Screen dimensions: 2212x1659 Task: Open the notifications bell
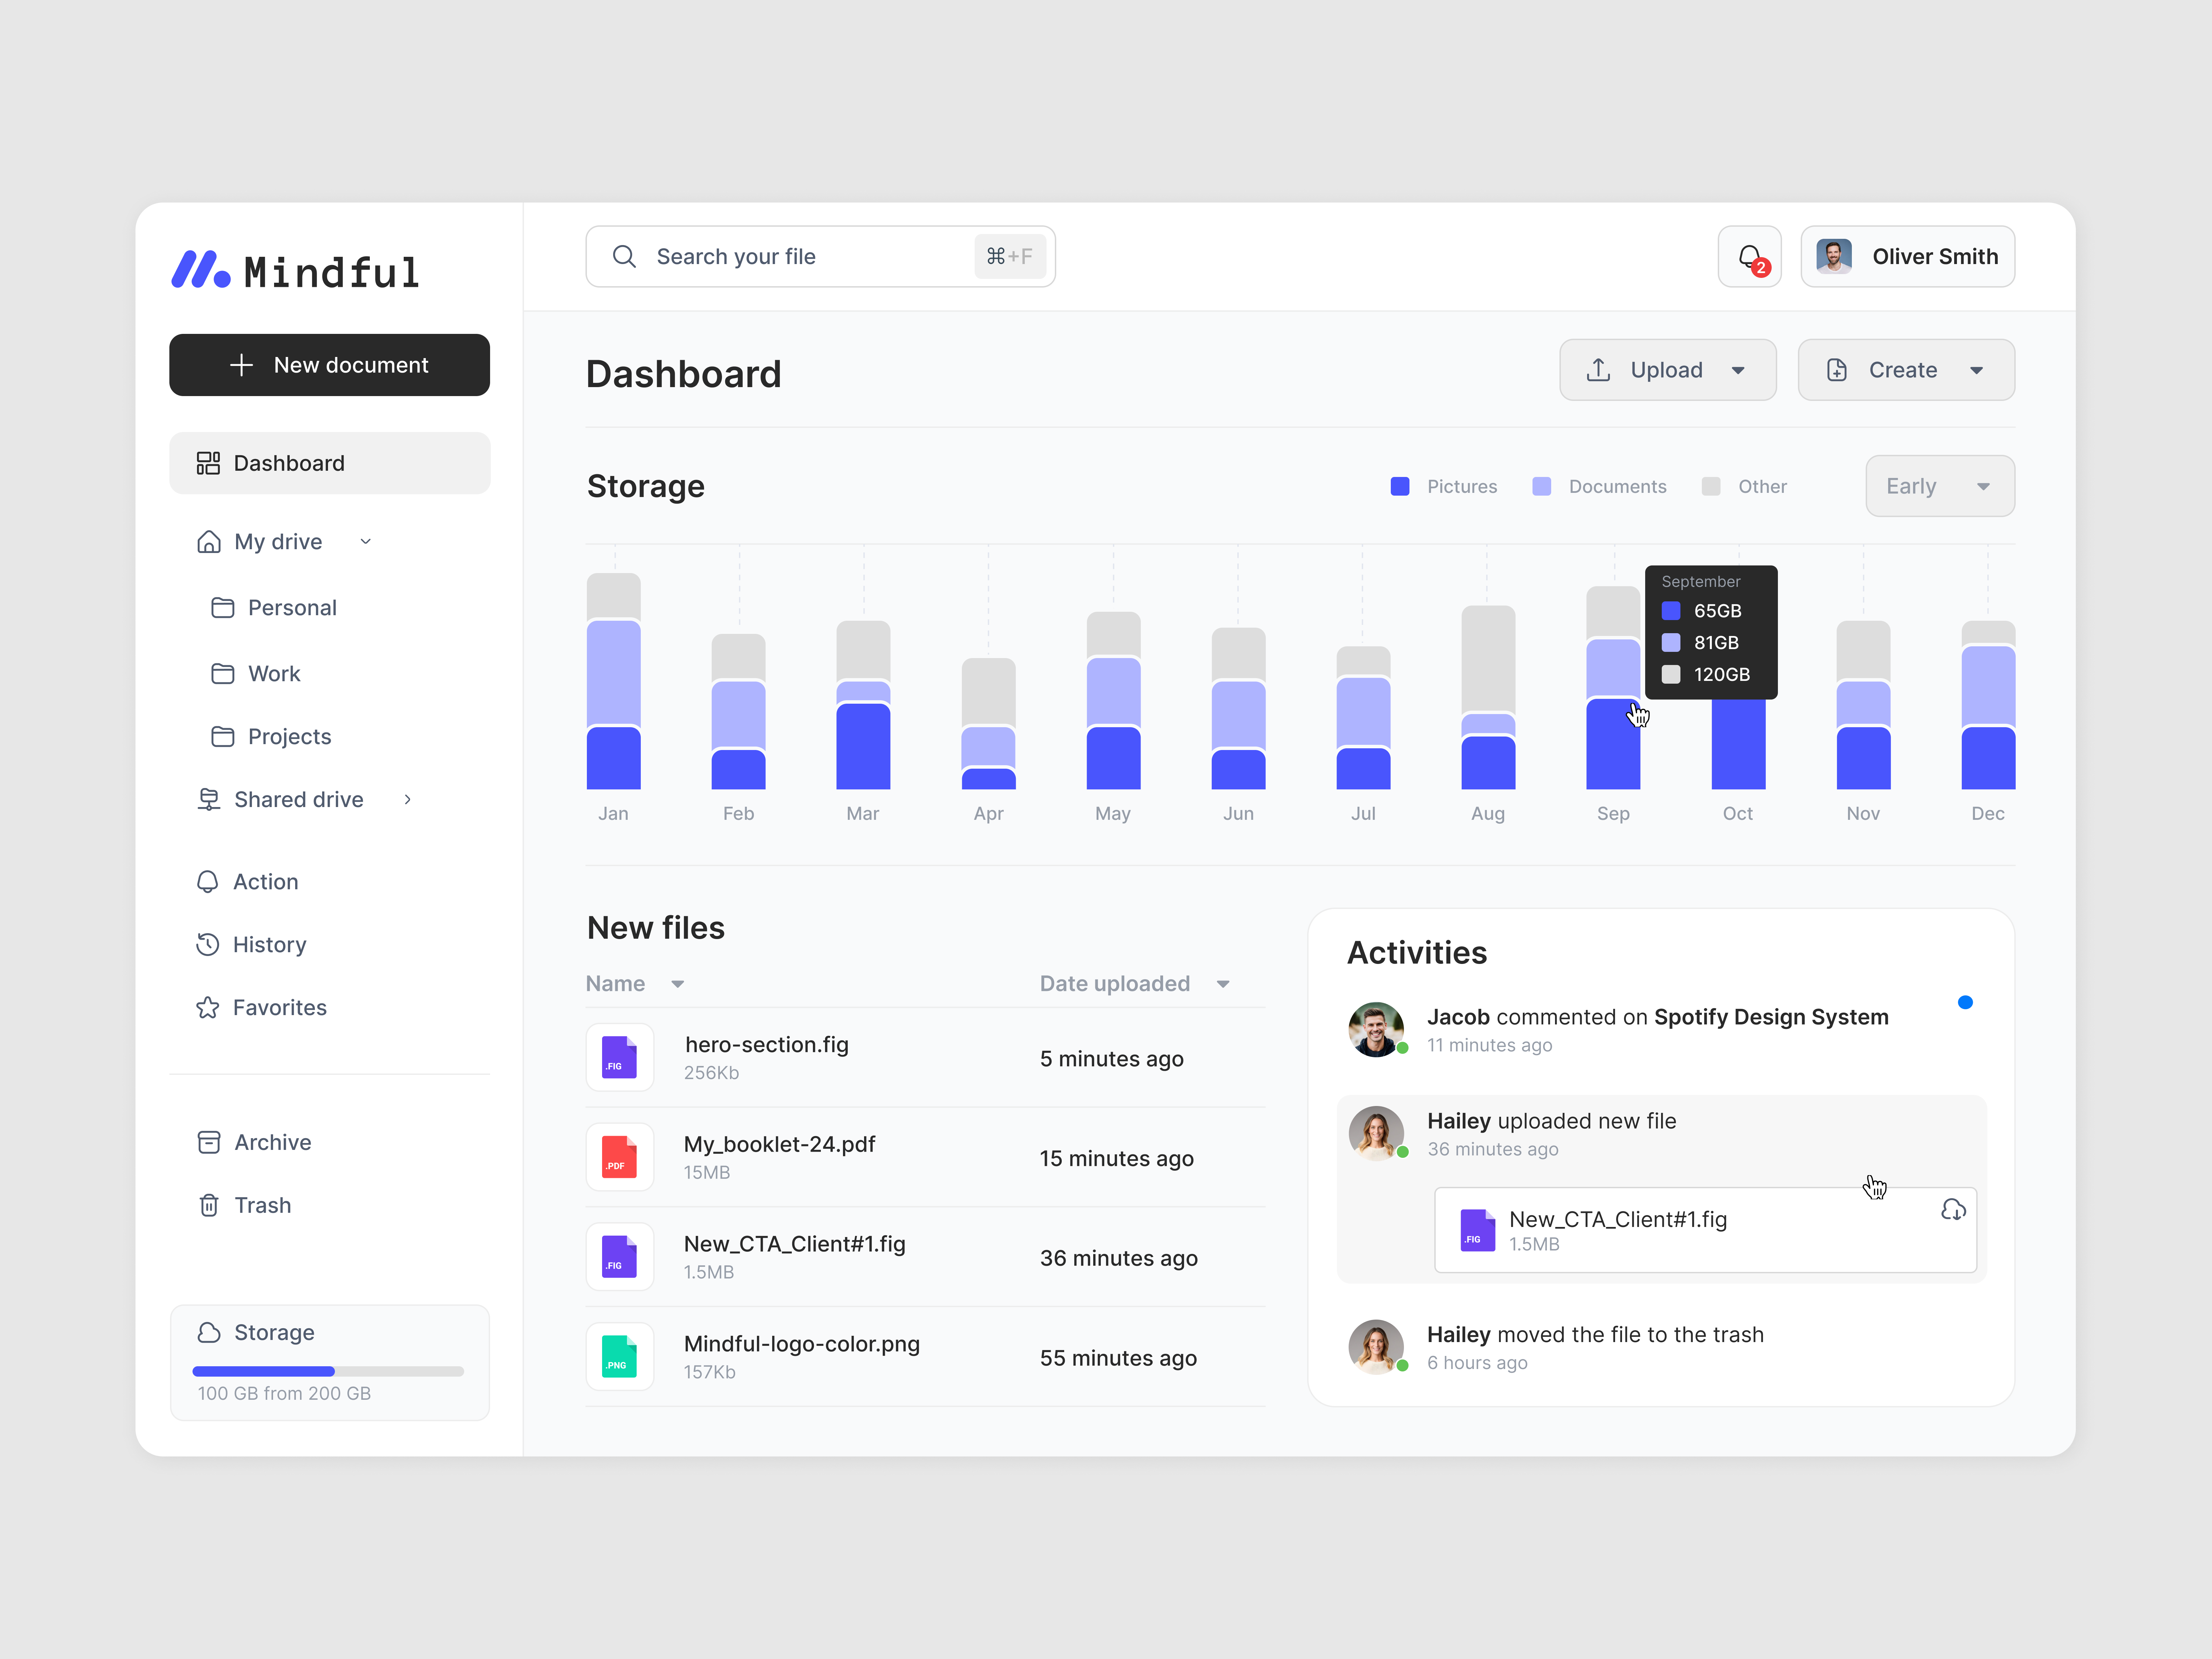click(x=1749, y=257)
